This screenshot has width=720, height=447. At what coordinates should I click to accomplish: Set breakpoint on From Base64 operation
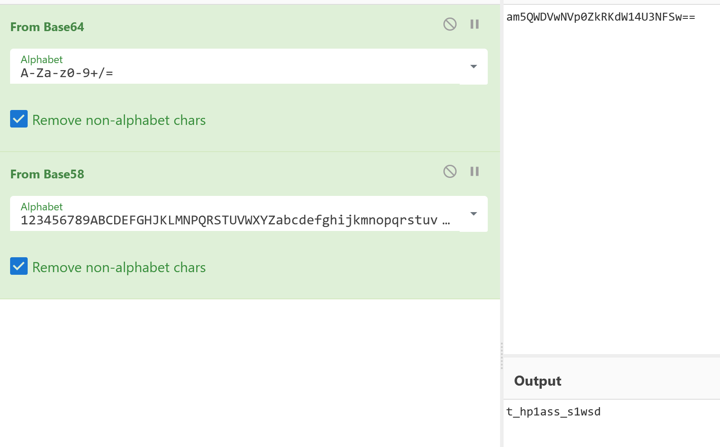click(475, 24)
